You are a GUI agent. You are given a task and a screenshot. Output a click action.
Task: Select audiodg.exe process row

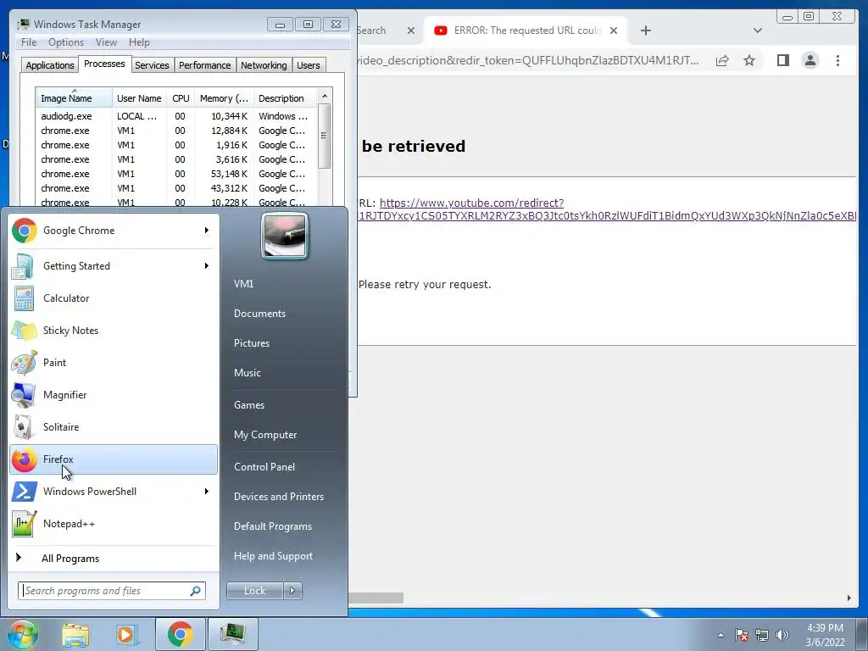[x=176, y=116]
